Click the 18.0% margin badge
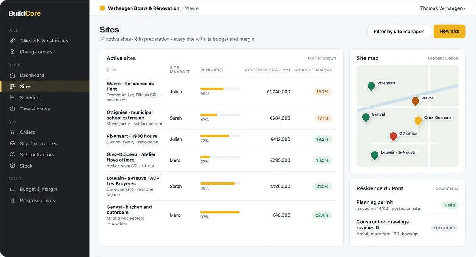Image resolution: width=476 pixels, height=257 pixels. point(322,160)
